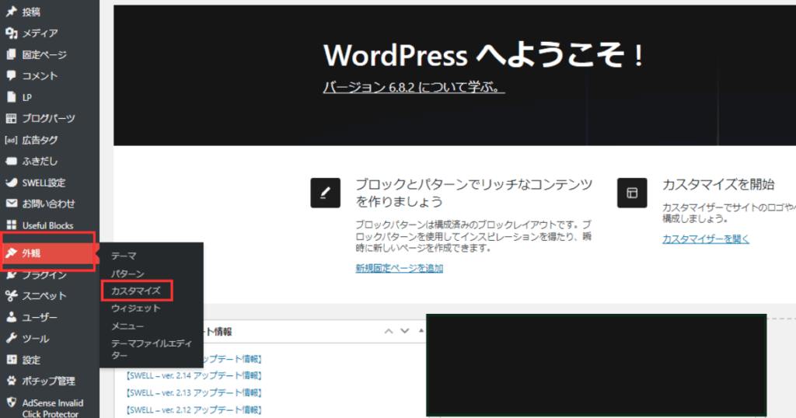Click the scissors icon beside スニペット
796x418 pixels.
coord(11,296)
